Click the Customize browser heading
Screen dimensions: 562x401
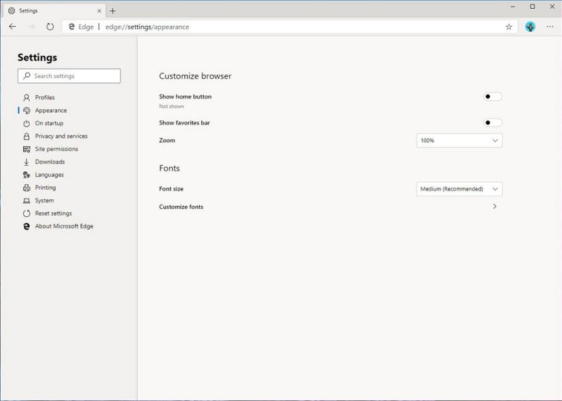(x=195, y=76)
